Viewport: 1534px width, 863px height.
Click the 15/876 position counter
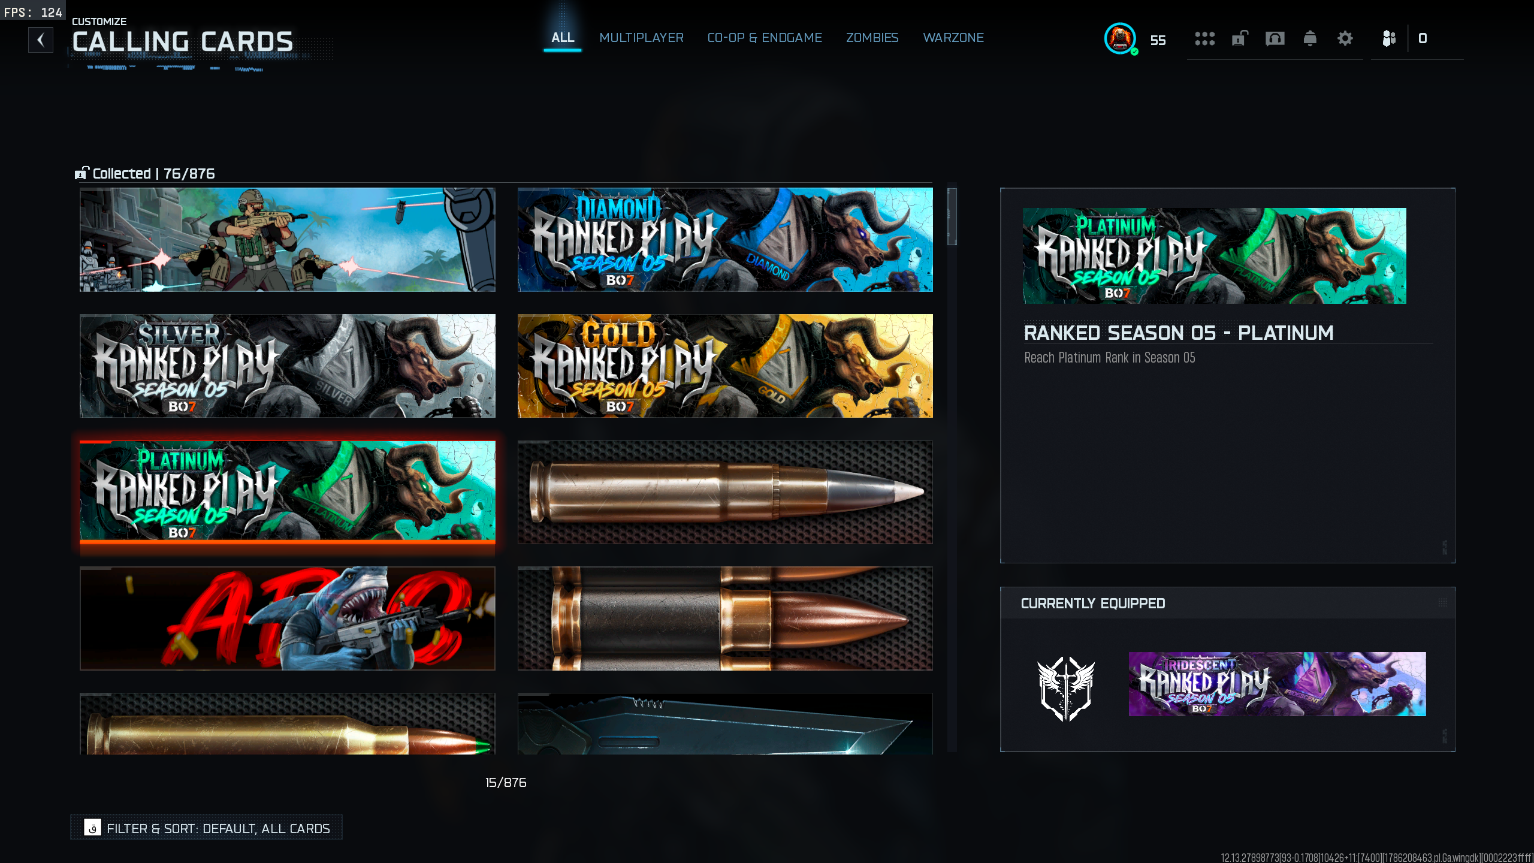[x=506, y=783]
